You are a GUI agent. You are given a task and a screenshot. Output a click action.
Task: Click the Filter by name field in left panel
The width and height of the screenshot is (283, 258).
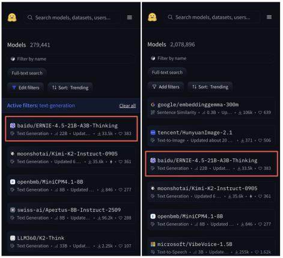[72, 59]
